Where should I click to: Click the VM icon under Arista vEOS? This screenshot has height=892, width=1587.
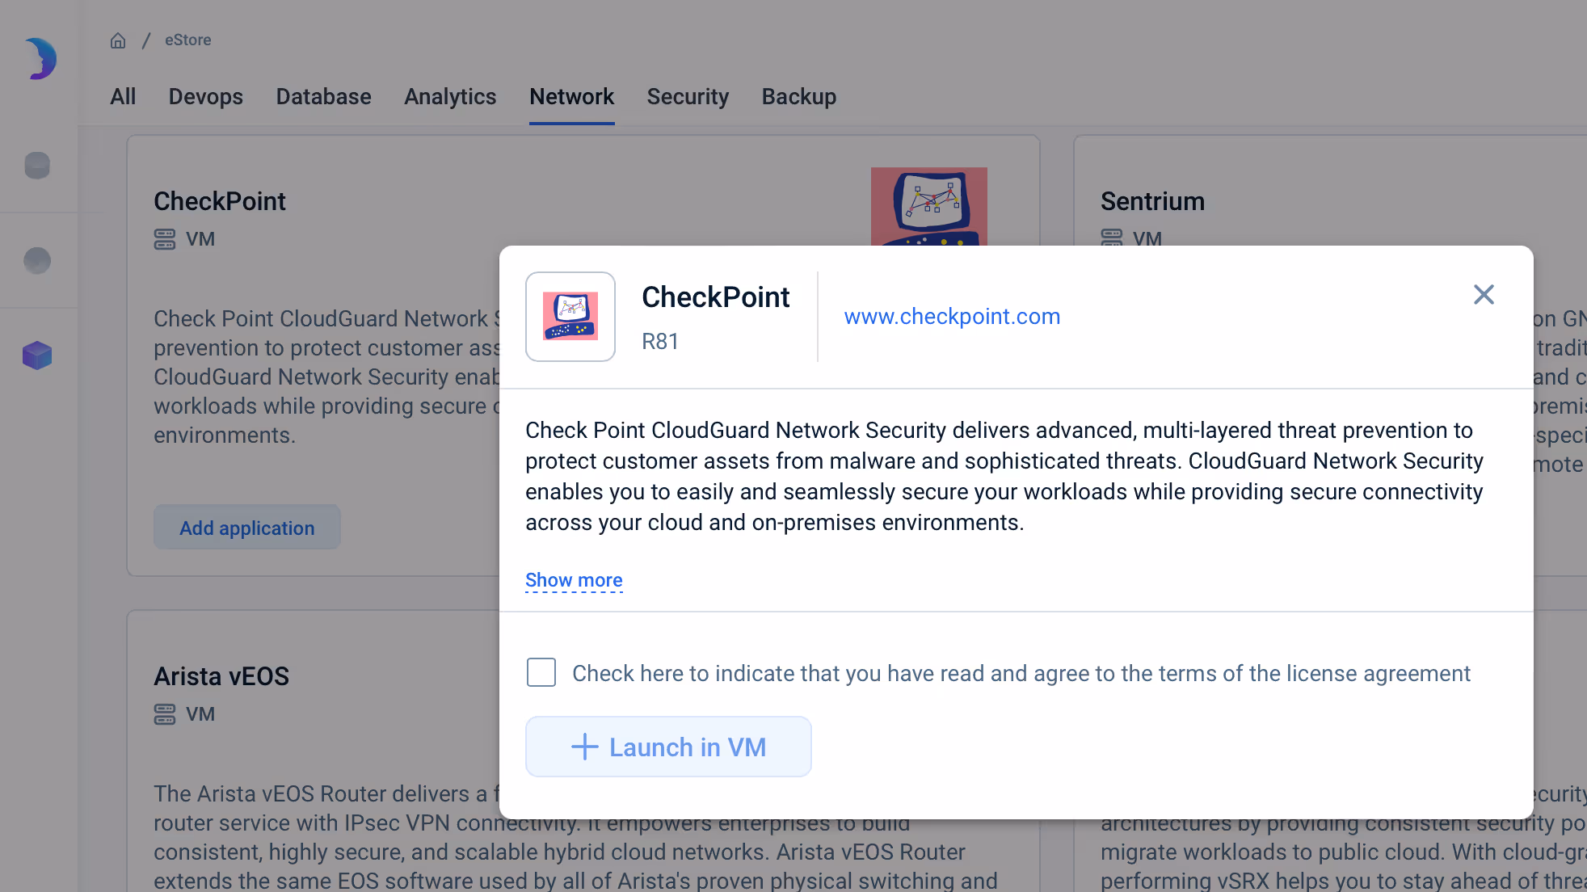point(165,713)
